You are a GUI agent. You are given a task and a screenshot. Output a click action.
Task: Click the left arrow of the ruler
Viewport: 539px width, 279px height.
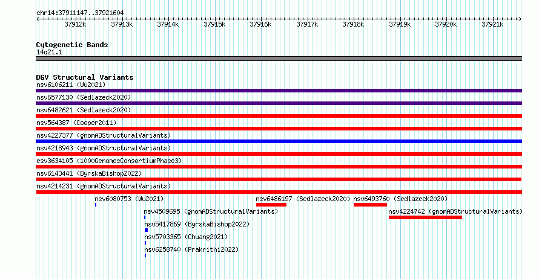click(38, 19)
